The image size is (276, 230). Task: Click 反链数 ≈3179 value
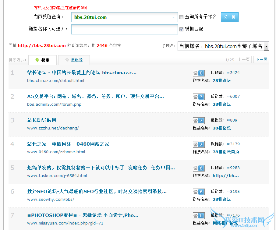click(x=233, y=144)
